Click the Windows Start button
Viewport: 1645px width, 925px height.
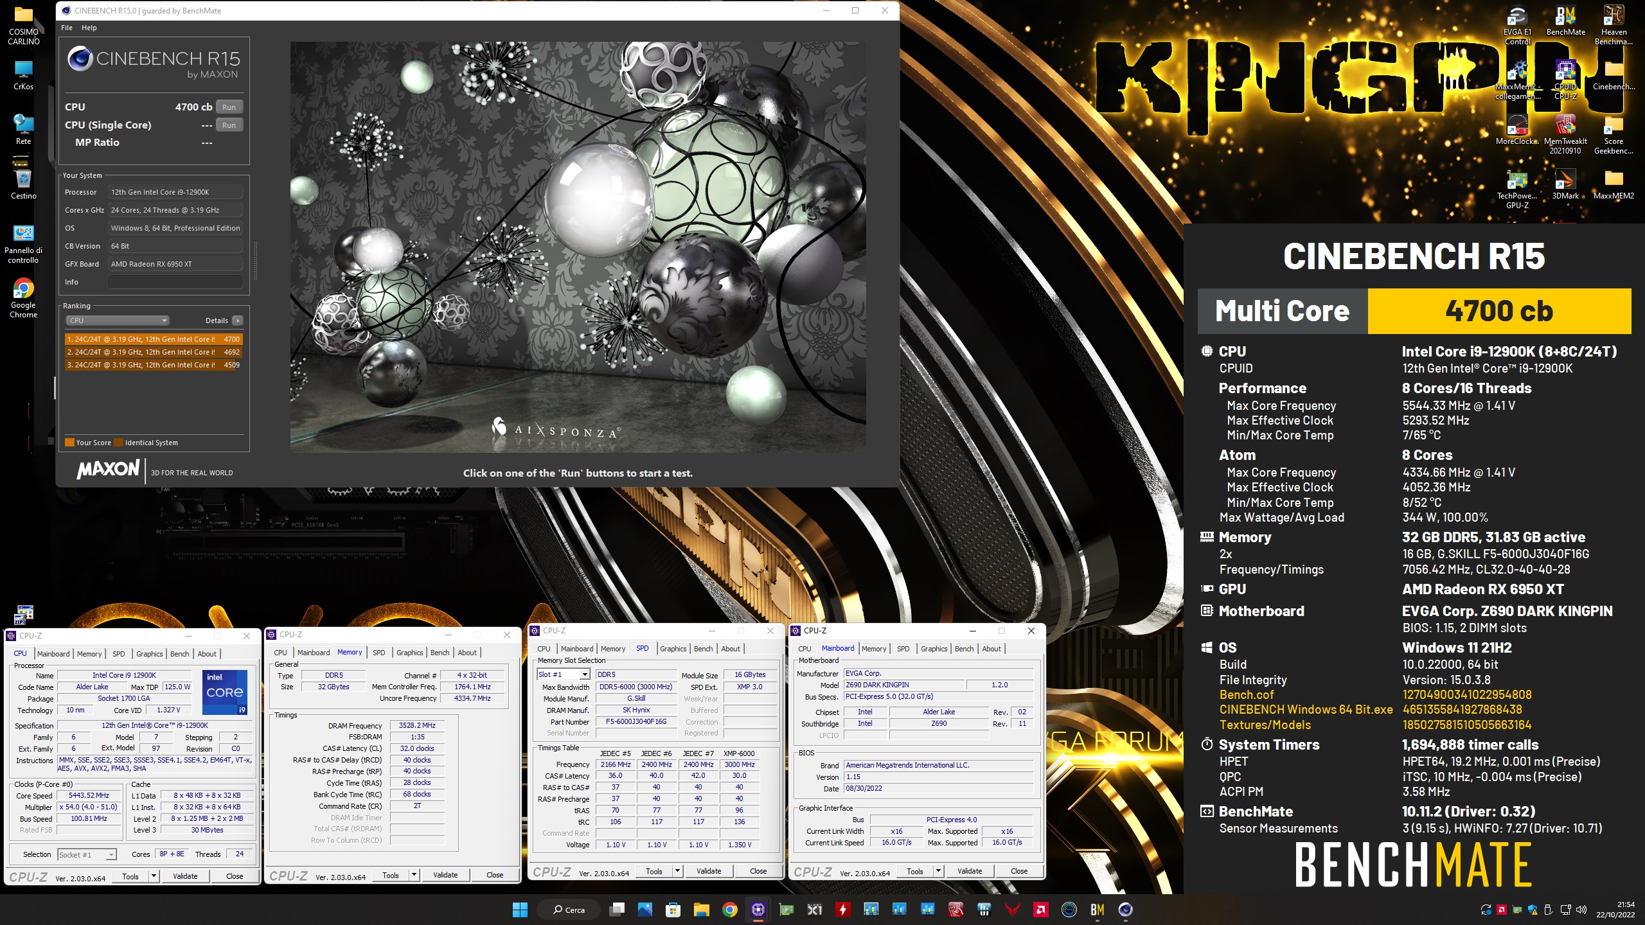[x=520, y=909]
